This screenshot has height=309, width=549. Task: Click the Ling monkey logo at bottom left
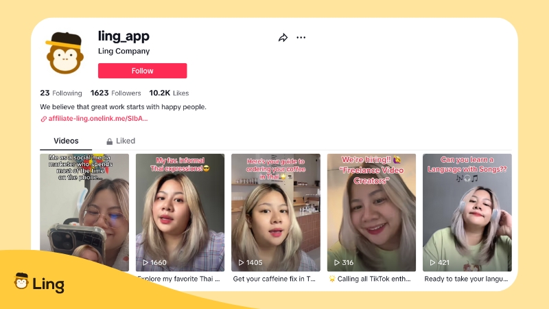21,281
